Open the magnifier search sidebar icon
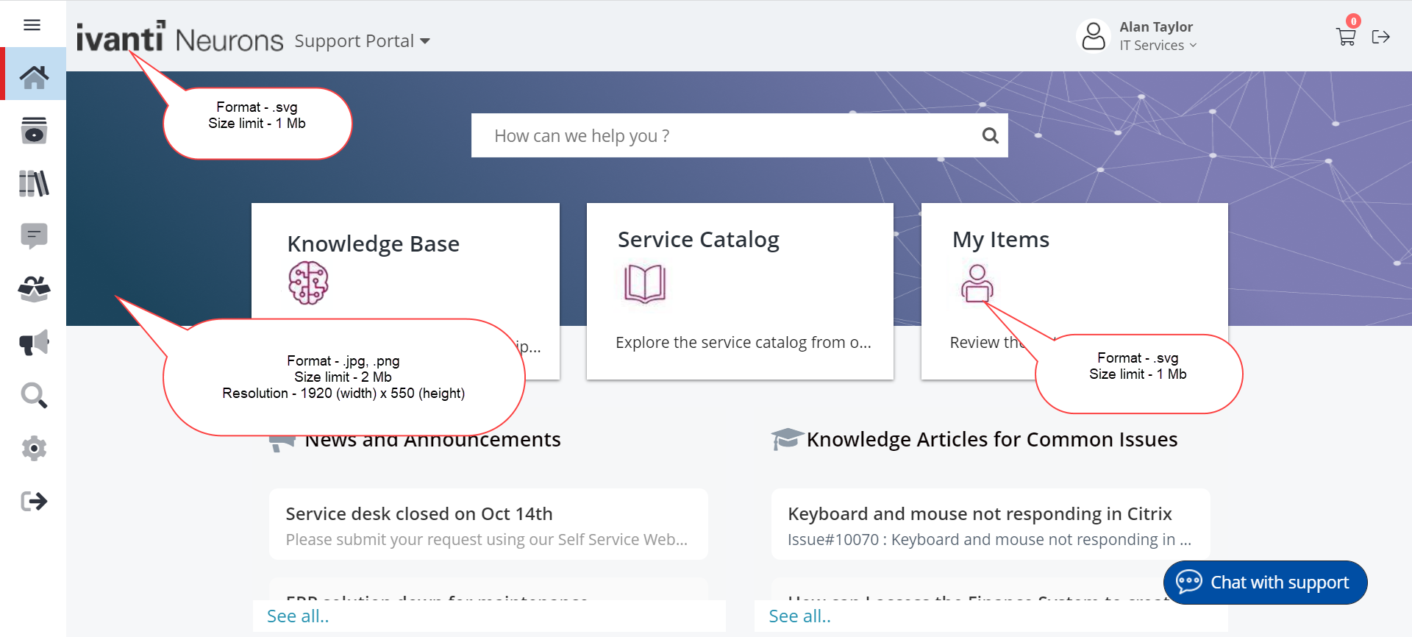 pos(34,396)
